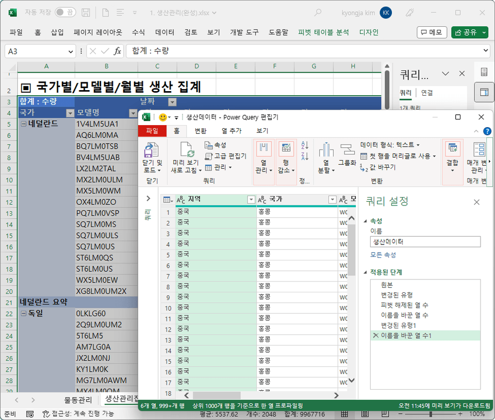Switch to Power Query 변환 tab
The image size is (495, 420).
click(x=201, y=131)
